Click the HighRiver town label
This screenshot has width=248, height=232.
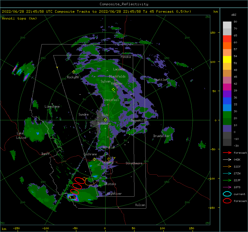tap(114, 194)
